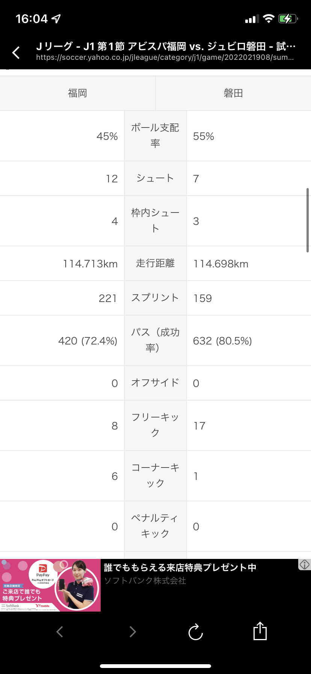The image size is (311, 674).
Task: Tap the battery charging indicator
Action: [x=288, y=19]
